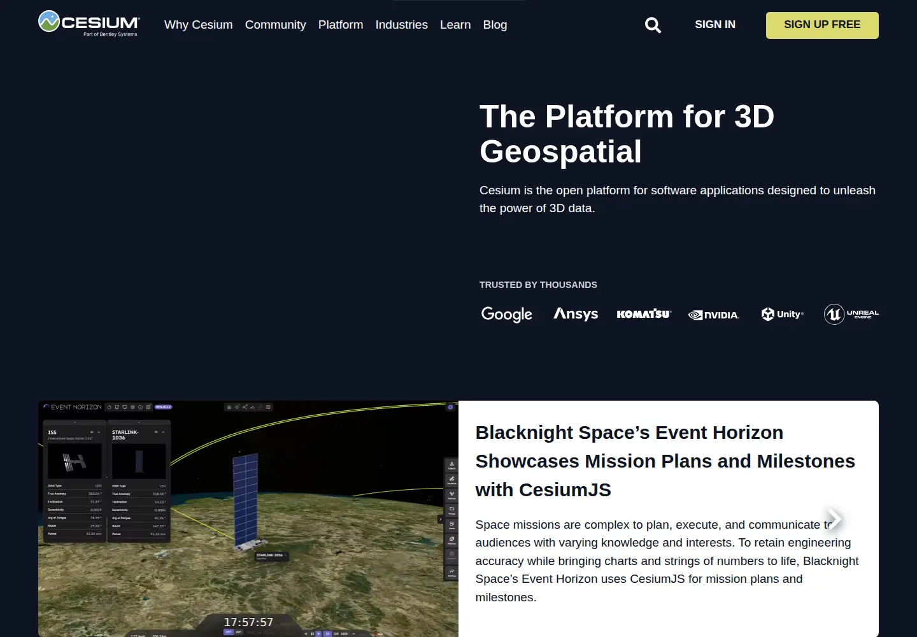This screenshot has width=917, height=637.
Task: Click the SIGN UP FREE button
Action: point(822,25)
